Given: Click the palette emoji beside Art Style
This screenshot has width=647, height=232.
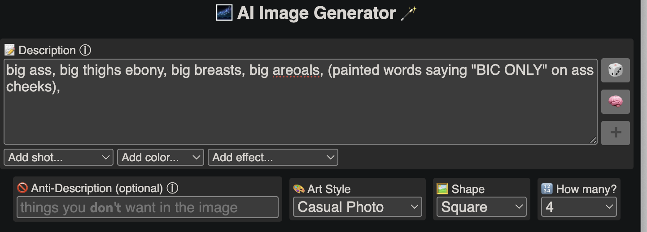Looking at the screenshot, I should (x=299, y=189).
